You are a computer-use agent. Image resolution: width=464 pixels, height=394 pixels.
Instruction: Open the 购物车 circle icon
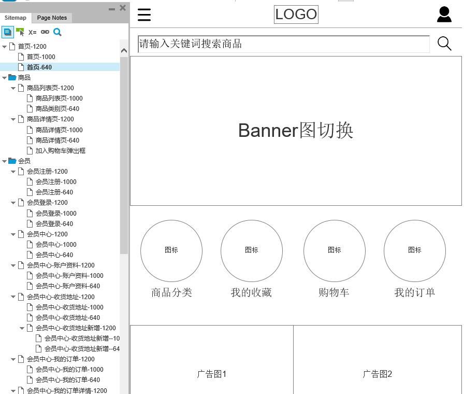tap(334, 250)
